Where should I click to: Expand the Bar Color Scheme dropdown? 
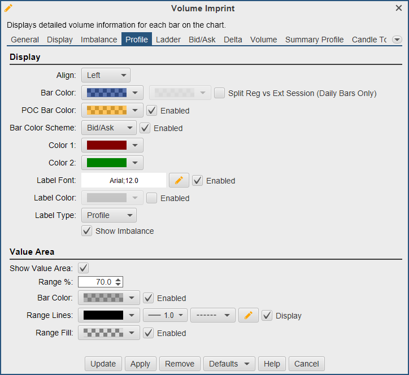click(x=108, y=128)
